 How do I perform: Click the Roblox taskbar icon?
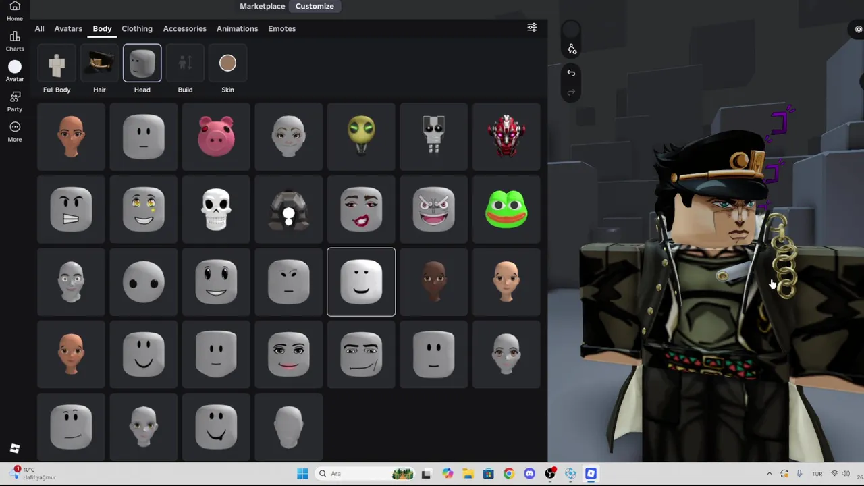pyautogui.click(x=591, y=474)
